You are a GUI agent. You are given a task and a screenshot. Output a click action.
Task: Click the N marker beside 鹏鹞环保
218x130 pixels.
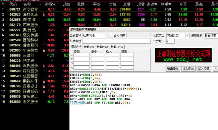(44, 82)
